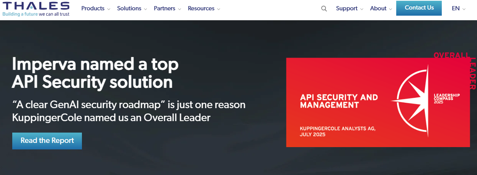The height and width of the screenshot is (175, 477).
Task: Click the Partners menu label
Action: (164, 8)
